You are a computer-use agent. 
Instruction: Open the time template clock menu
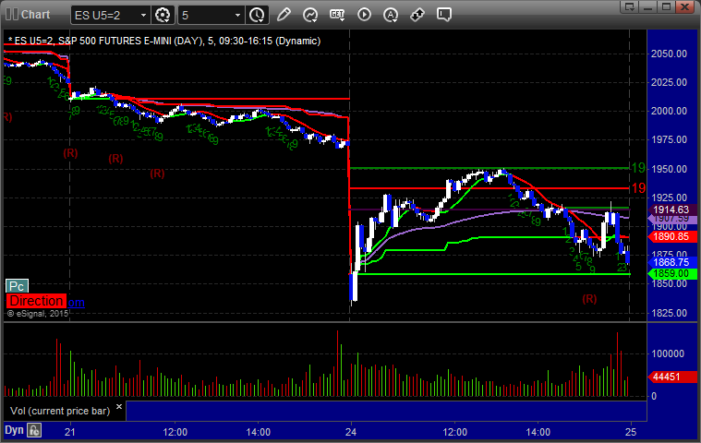coord(257,15)
